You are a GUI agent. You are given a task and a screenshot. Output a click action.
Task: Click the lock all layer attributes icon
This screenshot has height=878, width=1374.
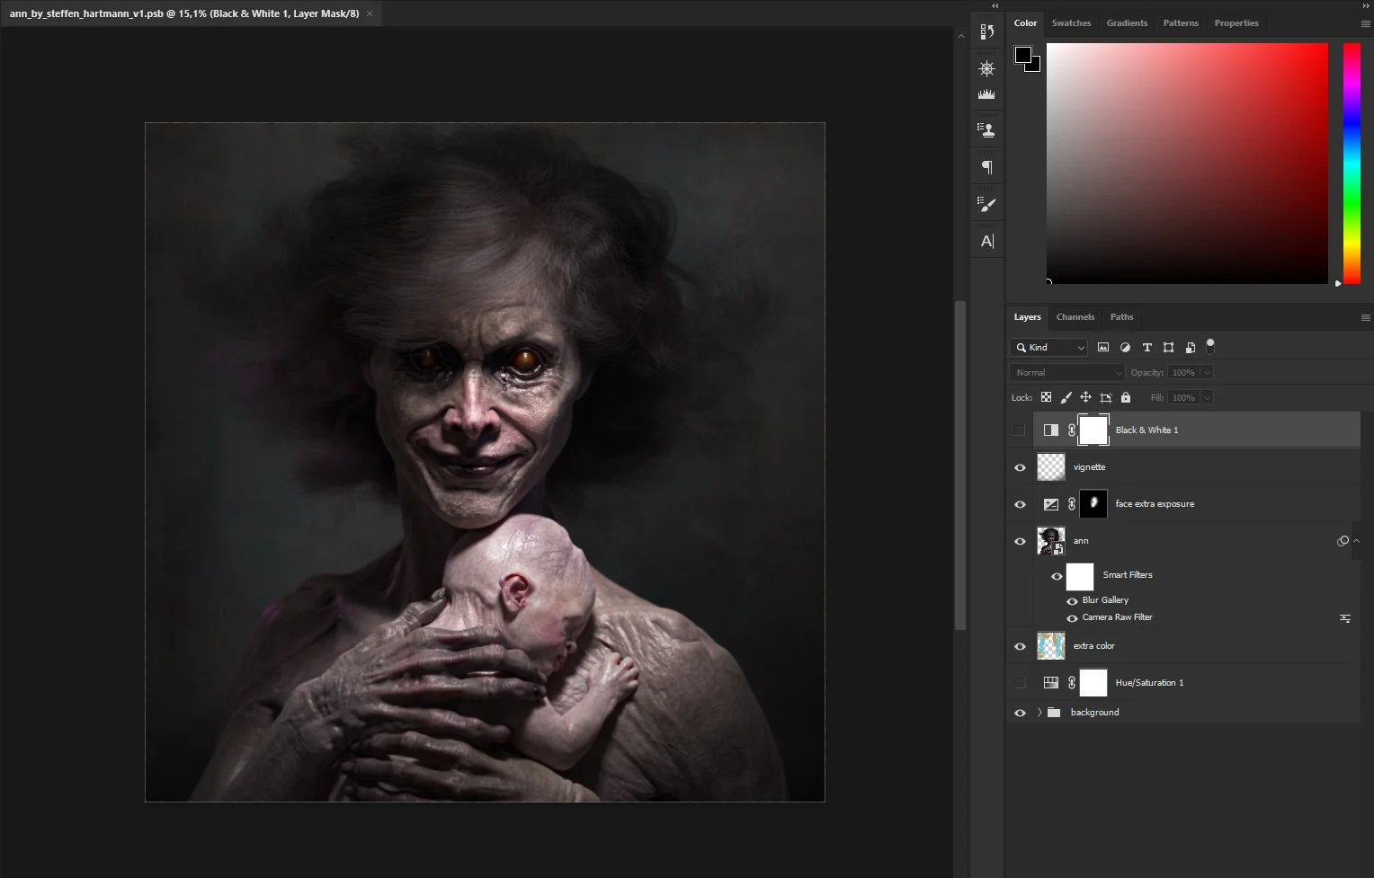pyautogui.click(x=1126, y=397)
